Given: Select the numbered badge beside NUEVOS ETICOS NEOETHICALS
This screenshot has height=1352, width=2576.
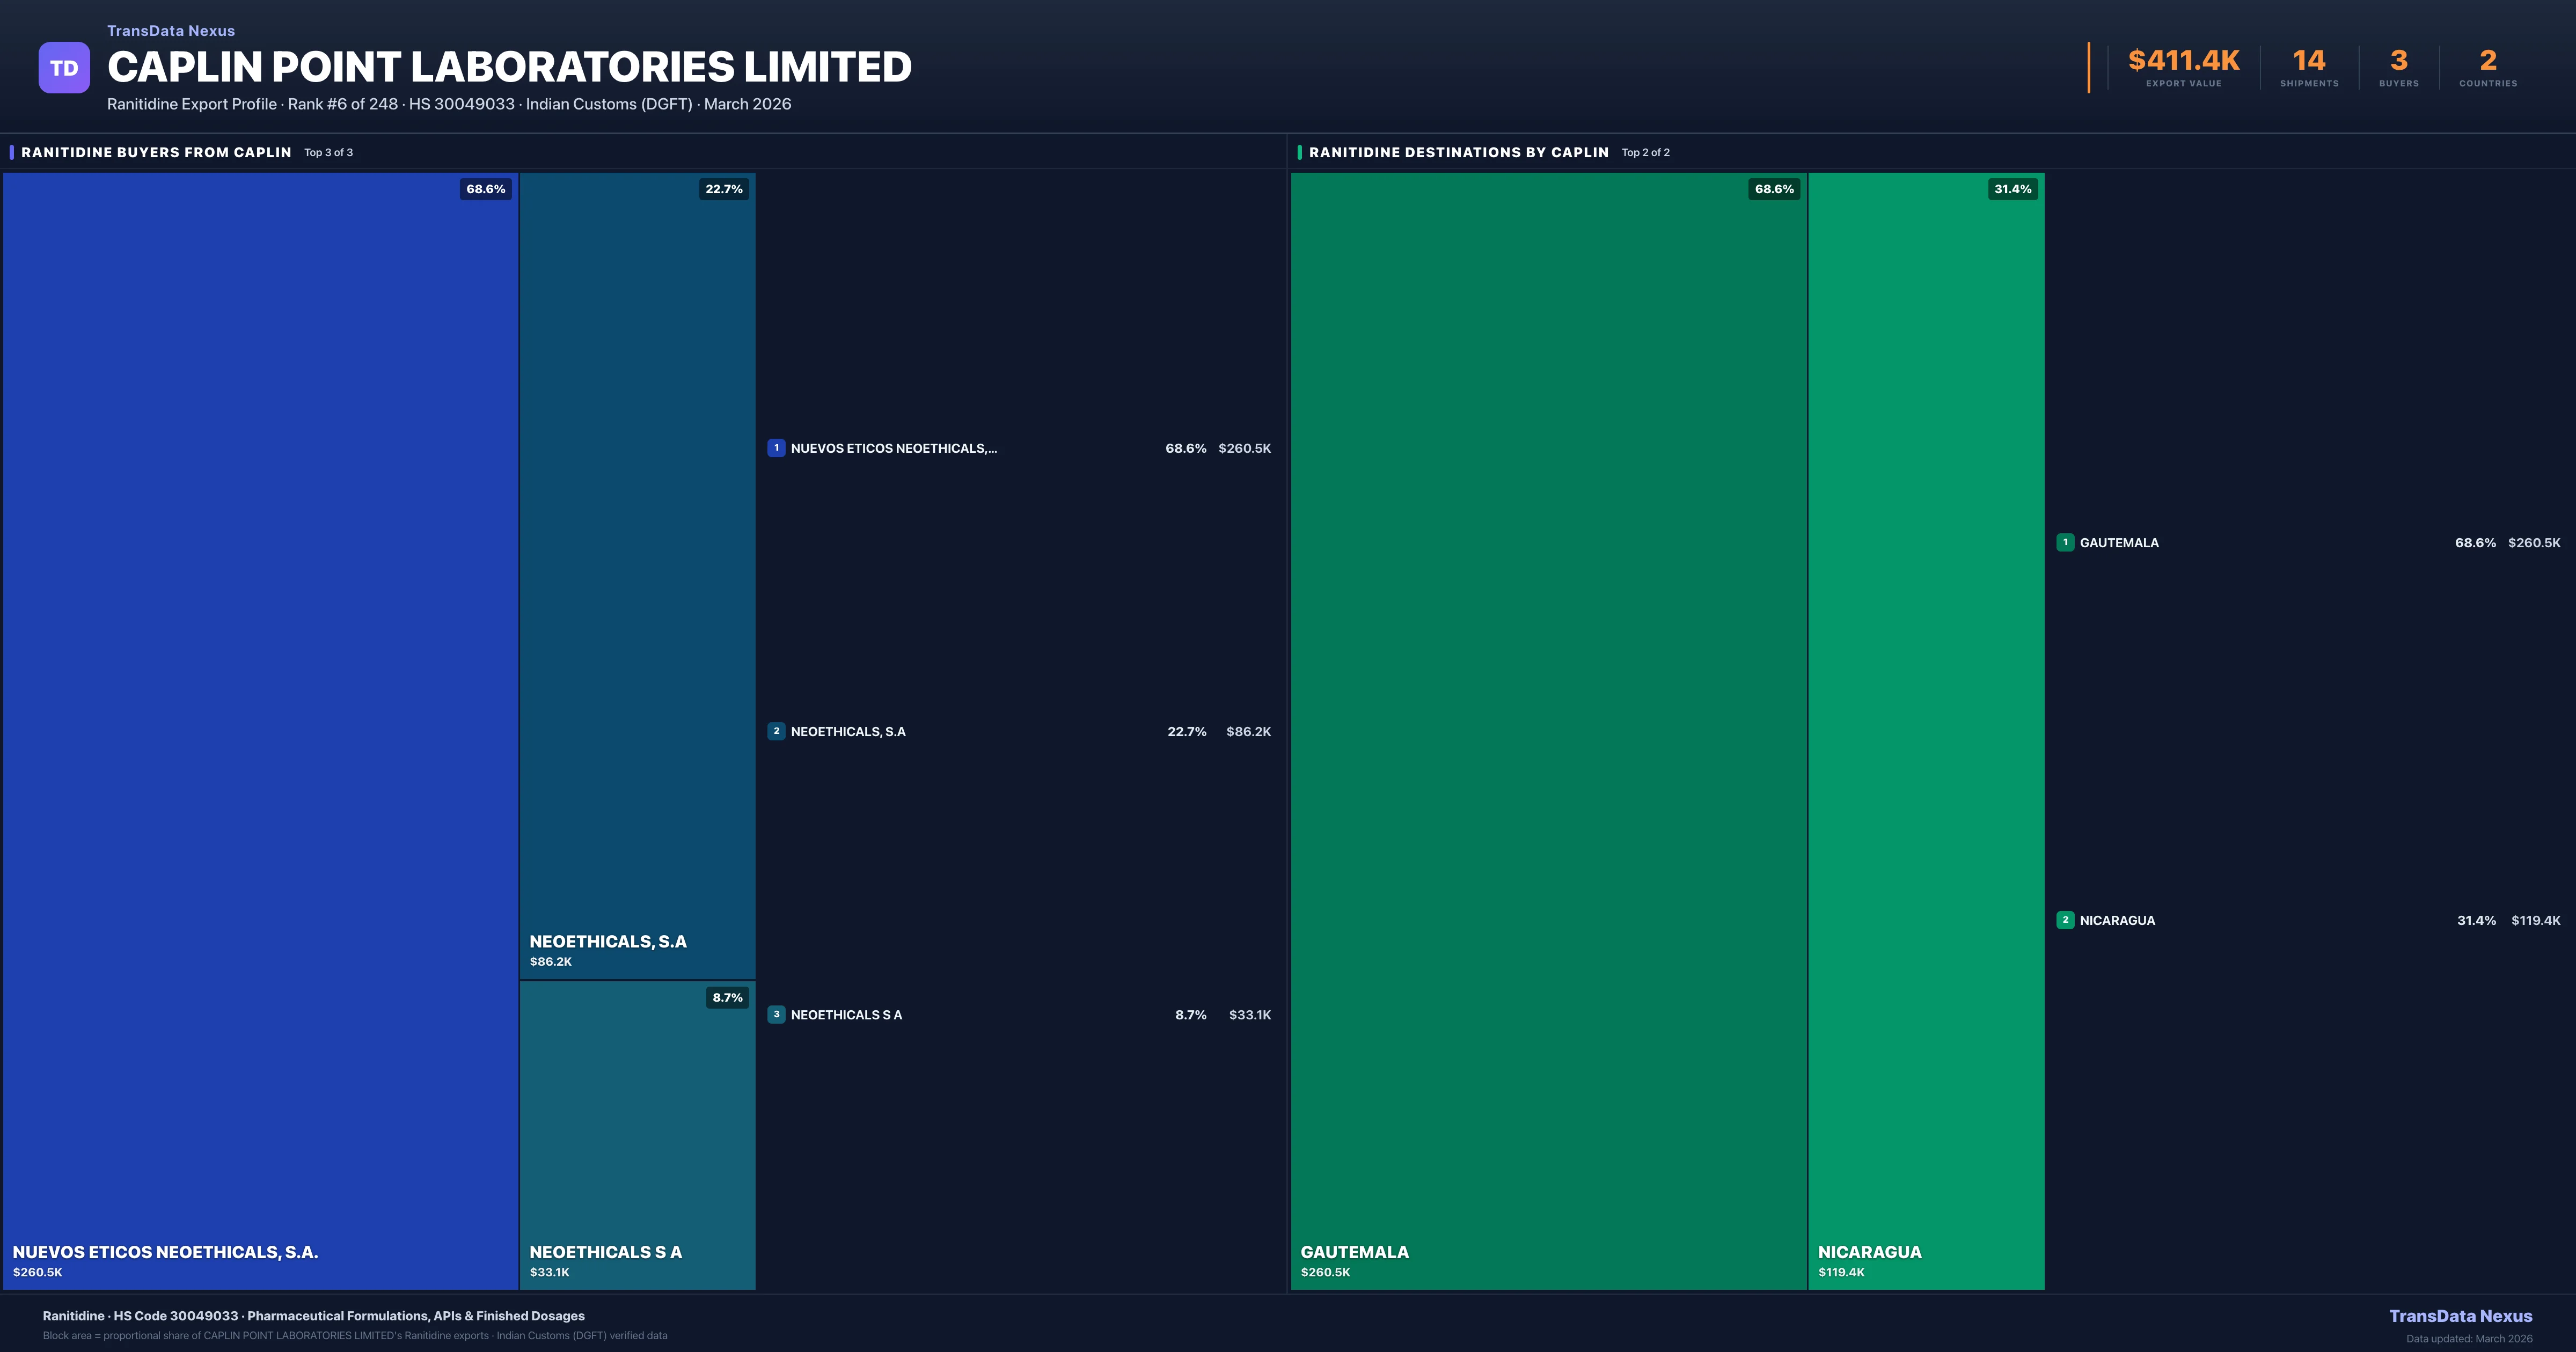Looking at the screenshot, I should [x=777, y=448].
